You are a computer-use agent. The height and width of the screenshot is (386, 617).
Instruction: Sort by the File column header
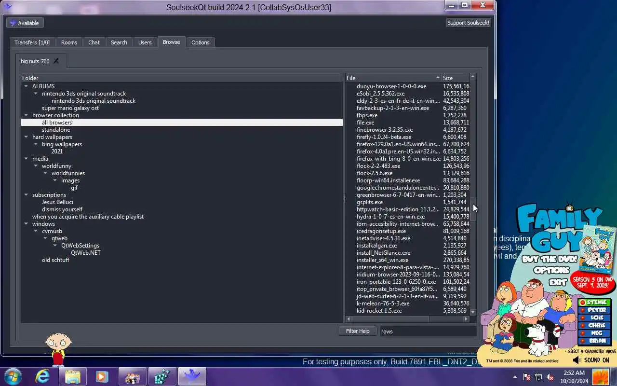(x=393, y=78)
